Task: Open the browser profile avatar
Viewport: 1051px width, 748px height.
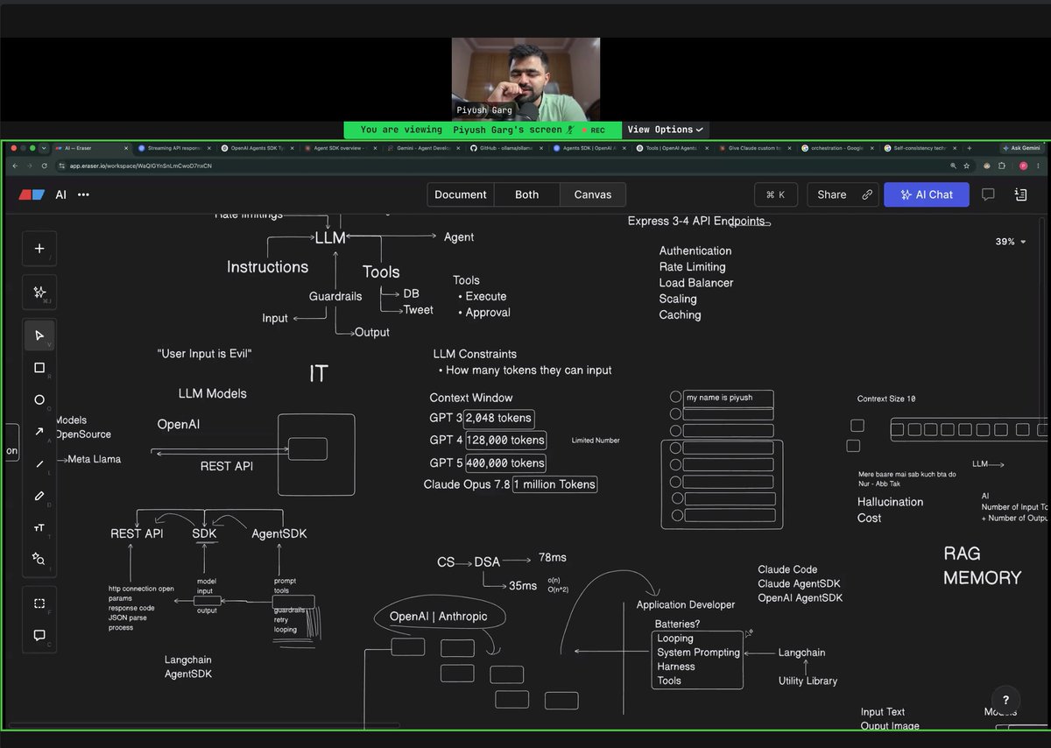Action: click(1023, 166)
